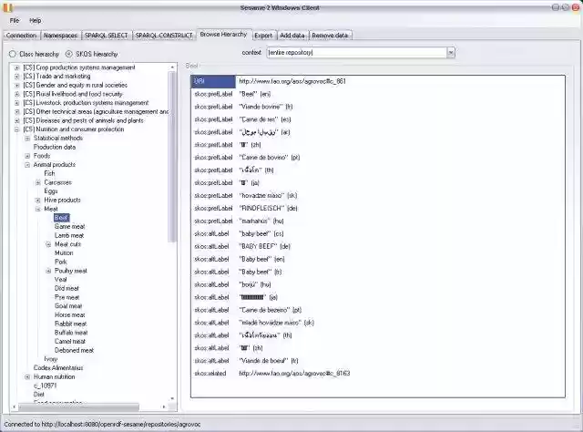Select Deboned meat tree item
This screenshot has height=432, width=583.
pos(75,350)
